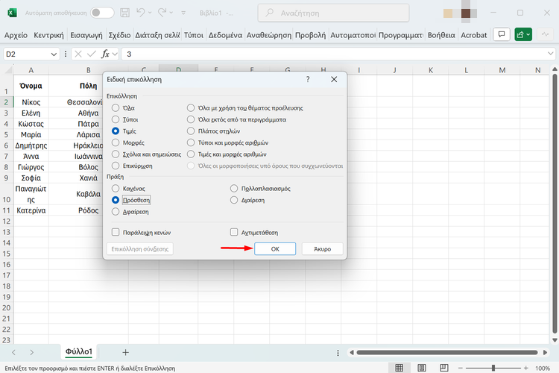Select Σχόλια και σημειώσεις radio button

click(x=116, y=154)
